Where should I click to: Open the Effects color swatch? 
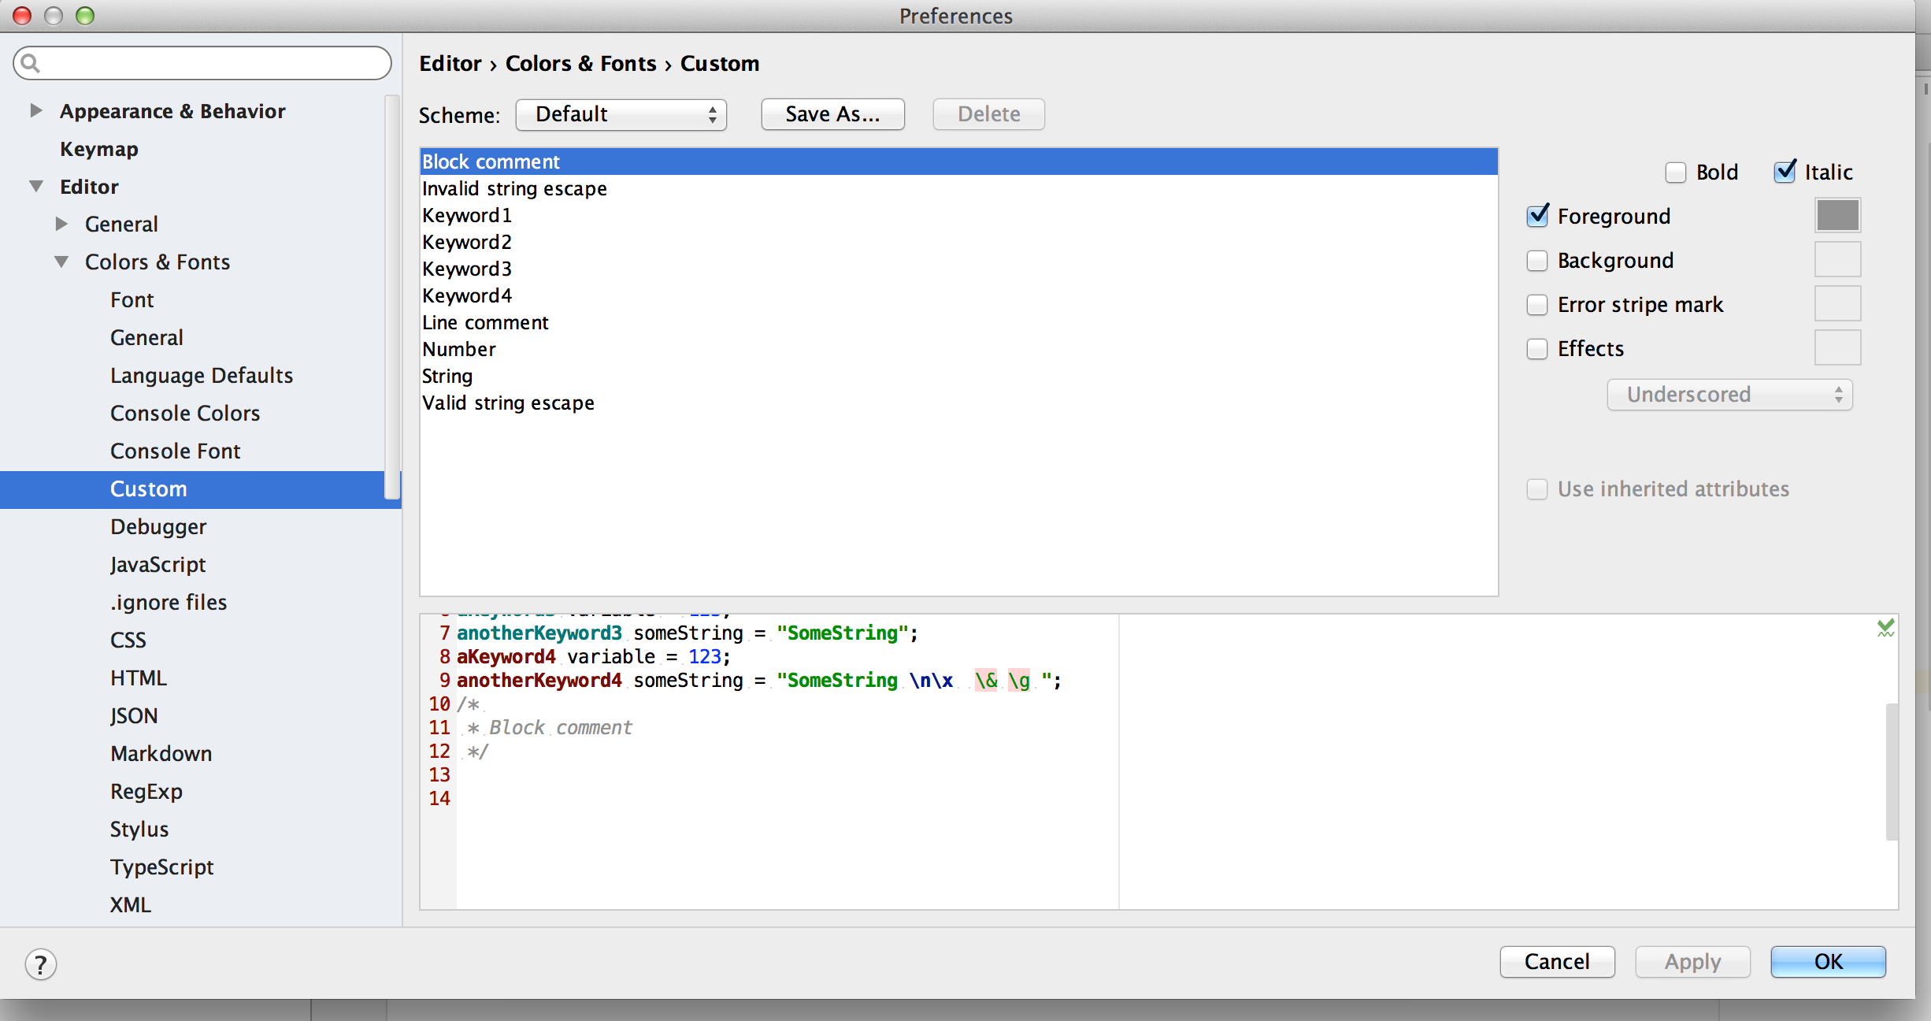point(1838,348)
